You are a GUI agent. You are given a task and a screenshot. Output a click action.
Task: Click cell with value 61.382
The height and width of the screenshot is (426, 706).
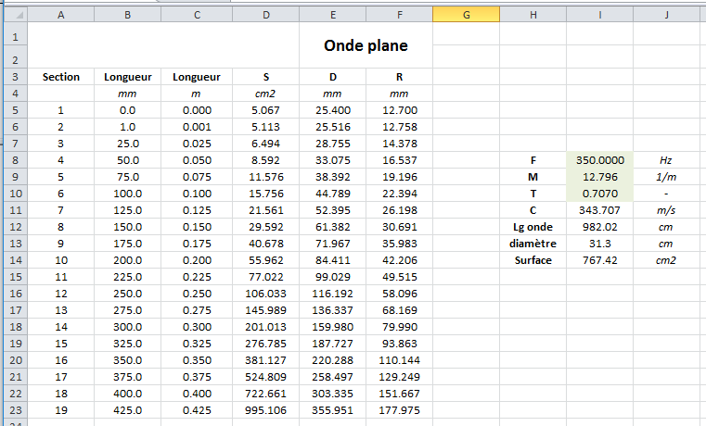click(x=333, y=227)
